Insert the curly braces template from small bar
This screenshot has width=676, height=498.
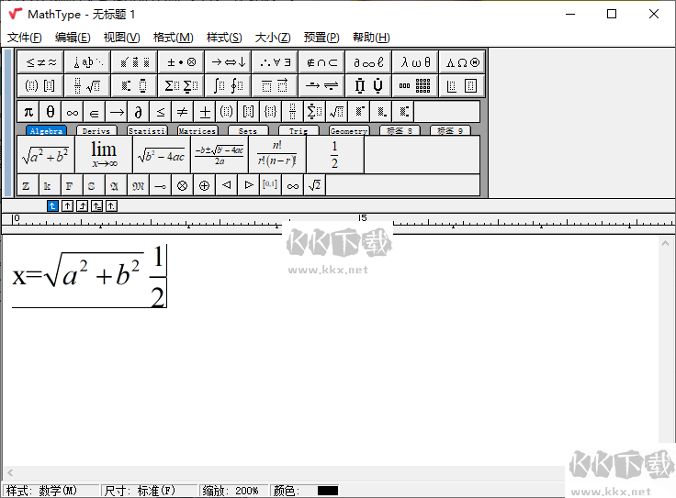[x=270, y=112]
